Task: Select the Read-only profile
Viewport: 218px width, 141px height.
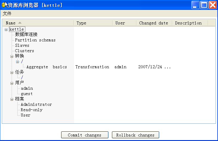Action: [x=31, y=110]
